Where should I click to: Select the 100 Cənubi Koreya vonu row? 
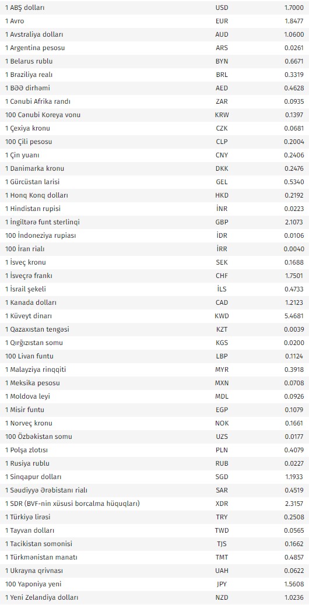click(154, 115)
